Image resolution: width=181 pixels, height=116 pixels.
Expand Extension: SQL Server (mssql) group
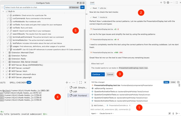tap(3, 62)
